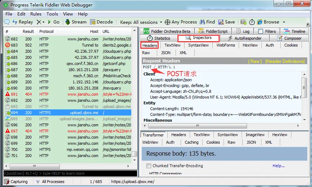Click the timer clock toolbar icon
The width and height of the screenshot is (312, 187).
(x=252, y=22)
